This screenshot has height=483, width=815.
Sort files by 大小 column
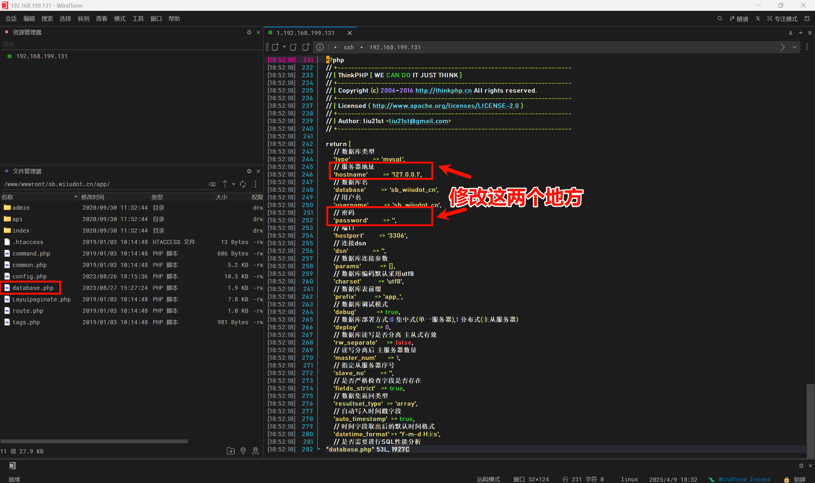coord(232,197)
